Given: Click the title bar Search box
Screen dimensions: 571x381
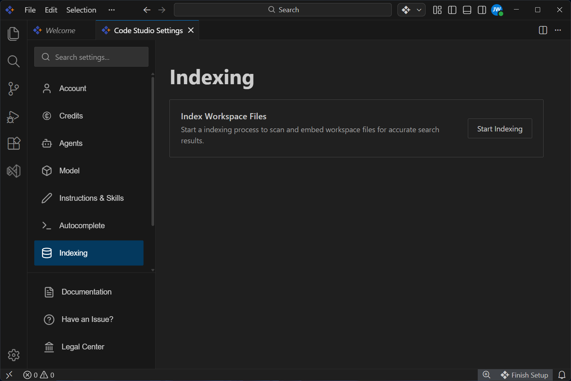Looking at the screenshot, I should (x=283, y=10).
